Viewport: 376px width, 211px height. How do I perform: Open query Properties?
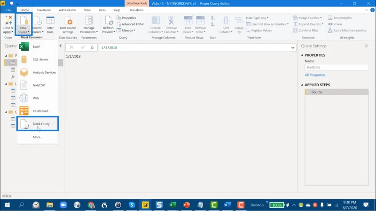pyautogui.click(x=126, y=18)
